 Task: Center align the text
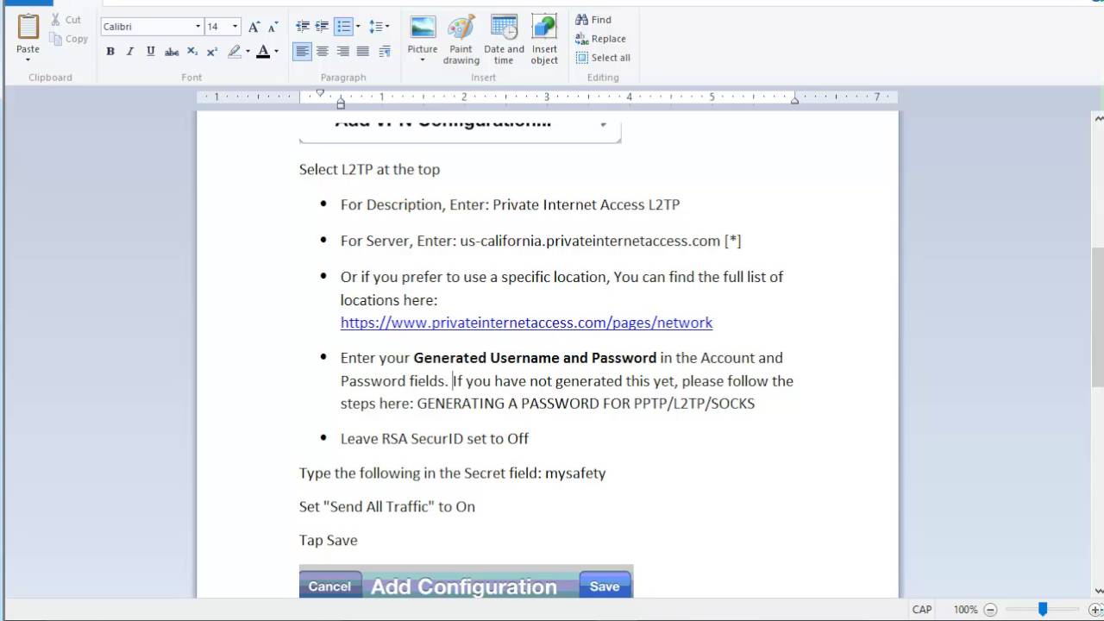(323, 52)
